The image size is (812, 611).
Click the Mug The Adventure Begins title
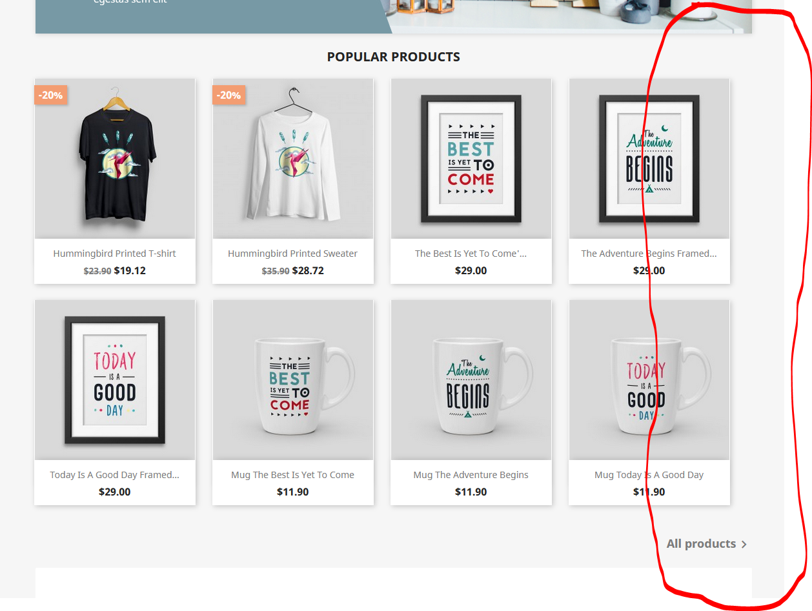pyautogui.click(x=471, y=475)
